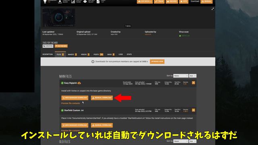Open Preview file contents for Easy Digipick
Screen dimensions: 258x145
(x=71, y=103)
